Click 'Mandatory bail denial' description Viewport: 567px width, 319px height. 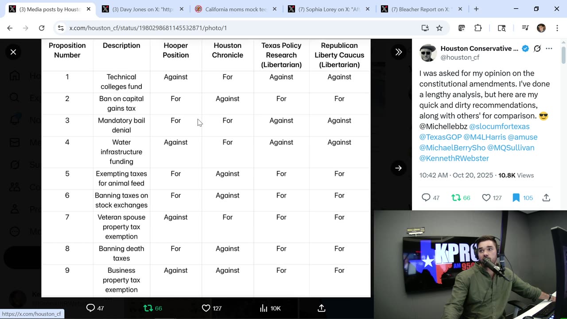point(121,125)
